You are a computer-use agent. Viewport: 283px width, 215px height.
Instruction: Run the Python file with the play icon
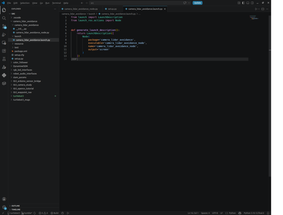point(256,9)
